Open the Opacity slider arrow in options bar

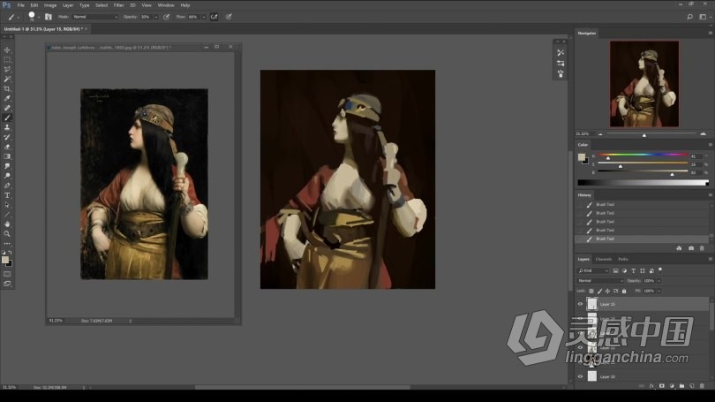[156, 17]
